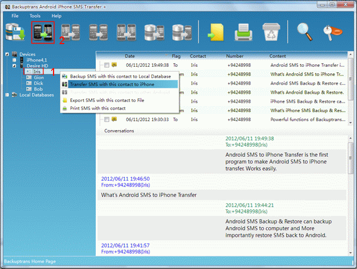This screenshot has width=357, height=269.
Task: Click the Print messages printer icon
Action: coord(243,32)
